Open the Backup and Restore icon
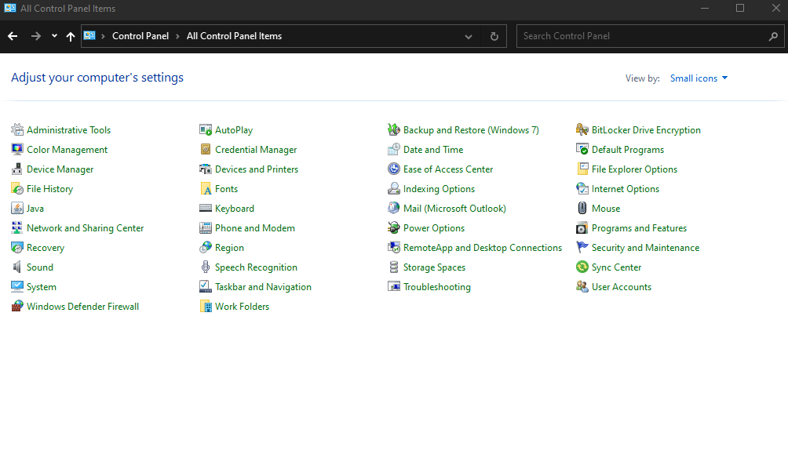This screenshot has width=788, height=469. click(394, 129)
